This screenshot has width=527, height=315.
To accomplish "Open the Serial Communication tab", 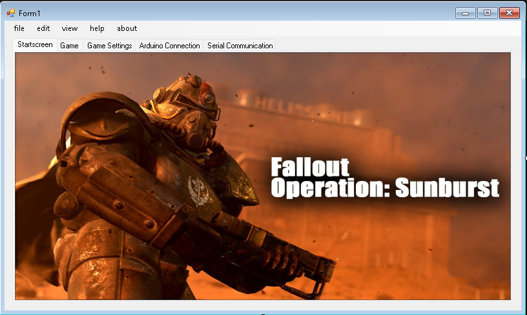I will click(x=240, y=46).
